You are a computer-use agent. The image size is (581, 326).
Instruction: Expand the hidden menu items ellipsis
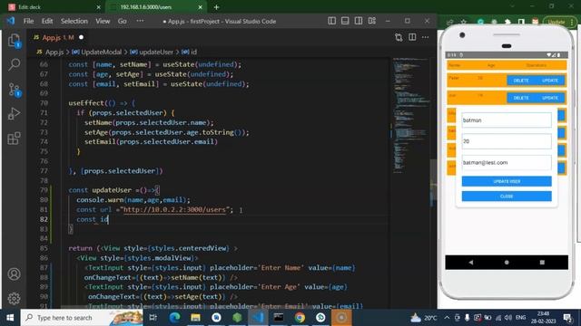140,21
